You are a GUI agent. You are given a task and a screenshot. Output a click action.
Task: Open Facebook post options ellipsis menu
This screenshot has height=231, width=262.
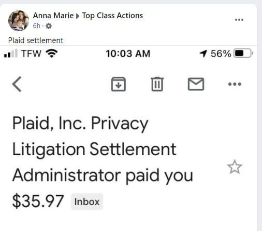tap(239, 20)
